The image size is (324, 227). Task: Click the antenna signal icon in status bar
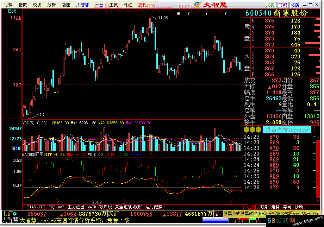pyautogui.click(x=217, y=214)
